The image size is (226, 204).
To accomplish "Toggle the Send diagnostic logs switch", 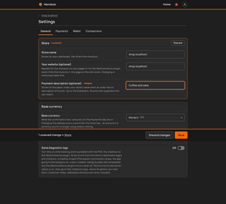I will (181, 148).
